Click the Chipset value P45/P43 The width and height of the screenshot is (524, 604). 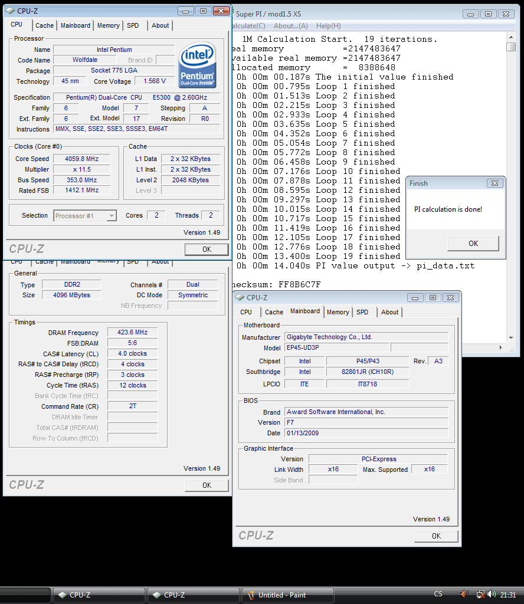pyautogui.click(x=368, y=361)
